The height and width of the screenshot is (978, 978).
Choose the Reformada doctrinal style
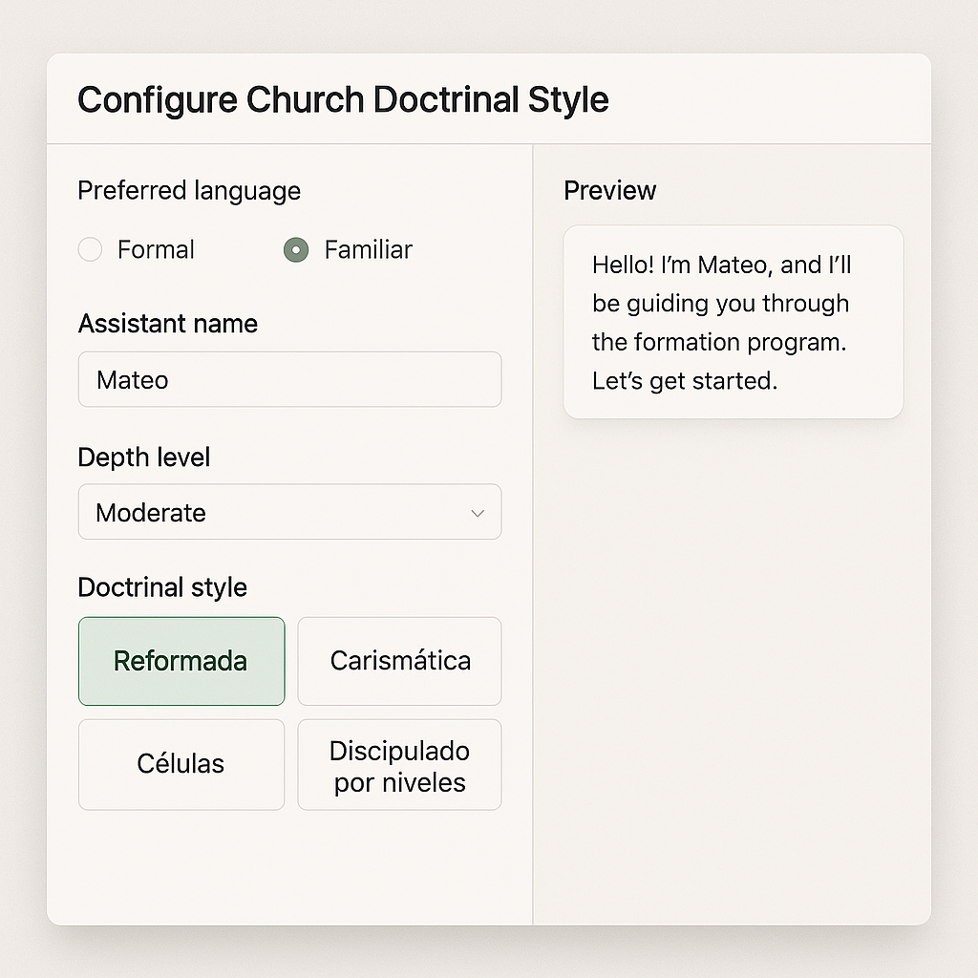tap(181, 661)
